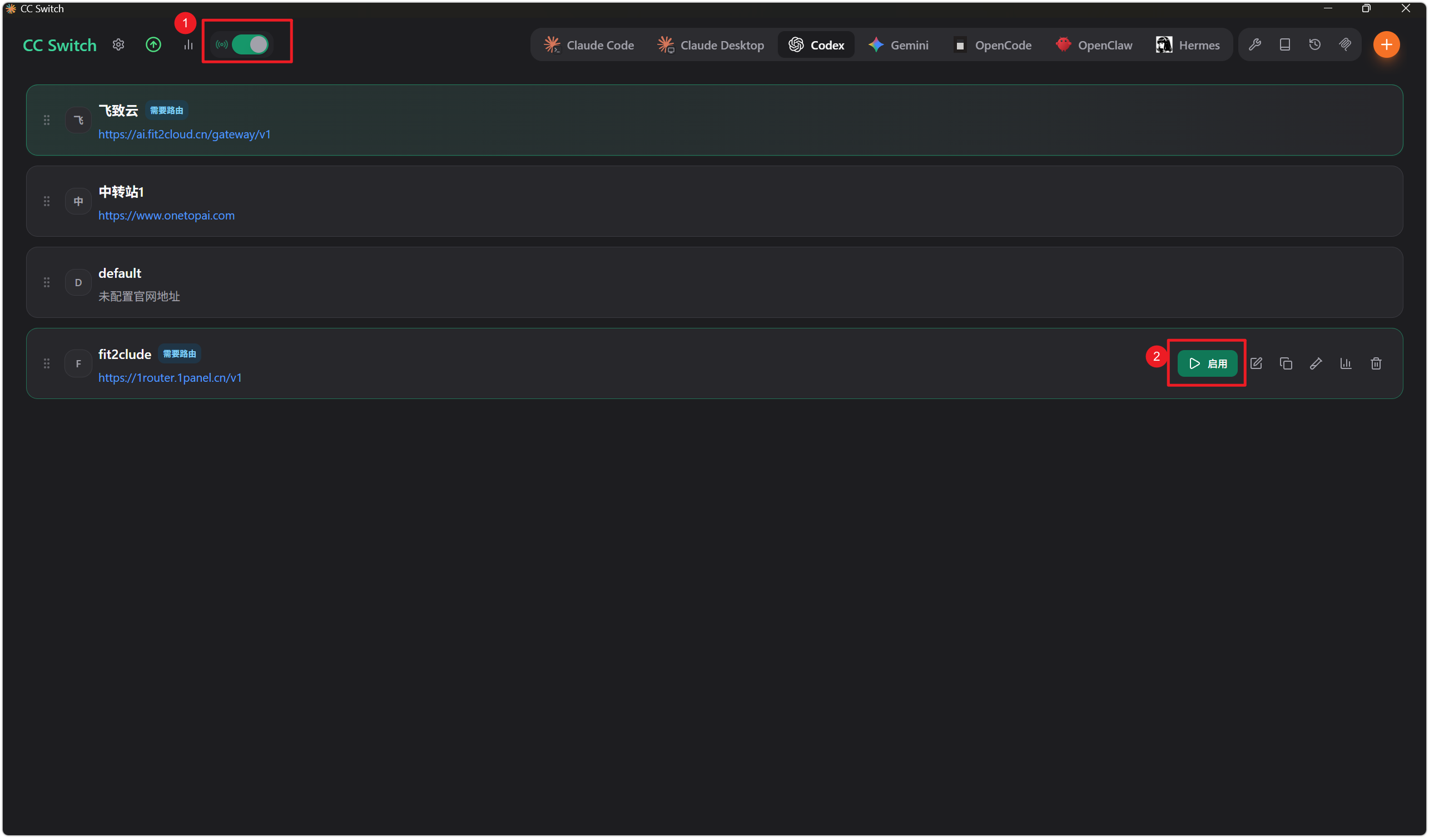
Task: Select the Hermes tab
Action: coord(1188,45)
